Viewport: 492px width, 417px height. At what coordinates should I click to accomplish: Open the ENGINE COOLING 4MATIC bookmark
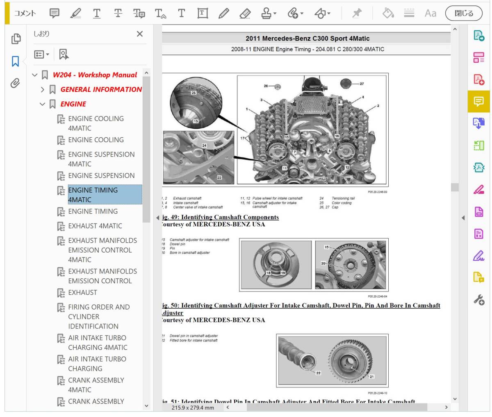(96, 123)
